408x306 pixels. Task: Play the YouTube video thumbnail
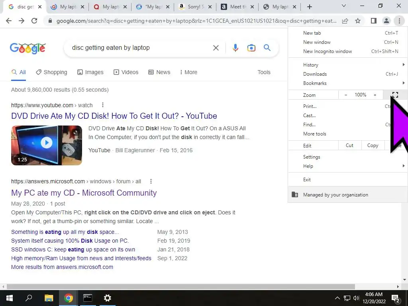tap(47, 145)
